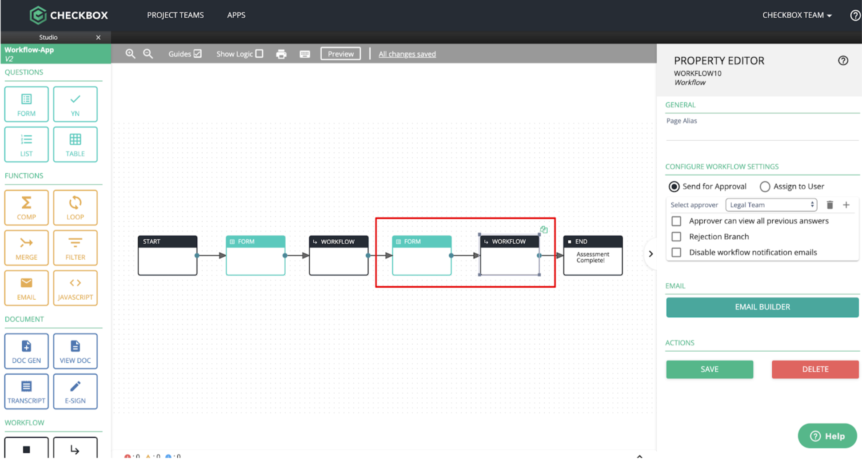862x460 pixels.
Task: Add an EMAIL function block
Action: click(26, 288)
